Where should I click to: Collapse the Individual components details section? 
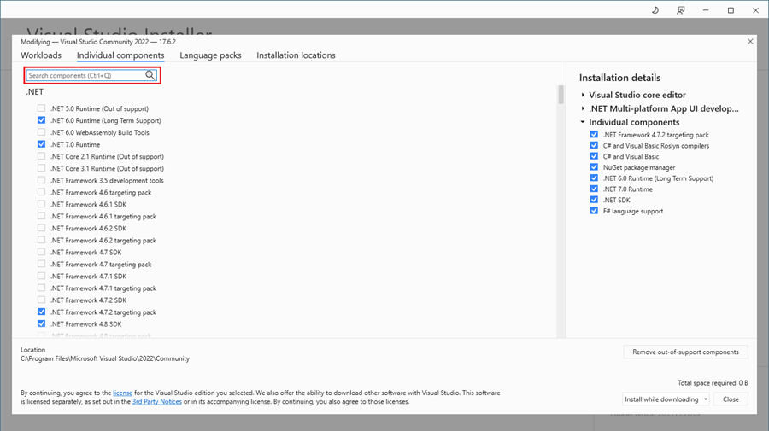tap(583, 122)
